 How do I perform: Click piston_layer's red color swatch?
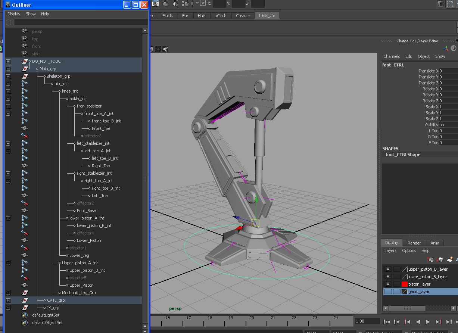[405, 284]
